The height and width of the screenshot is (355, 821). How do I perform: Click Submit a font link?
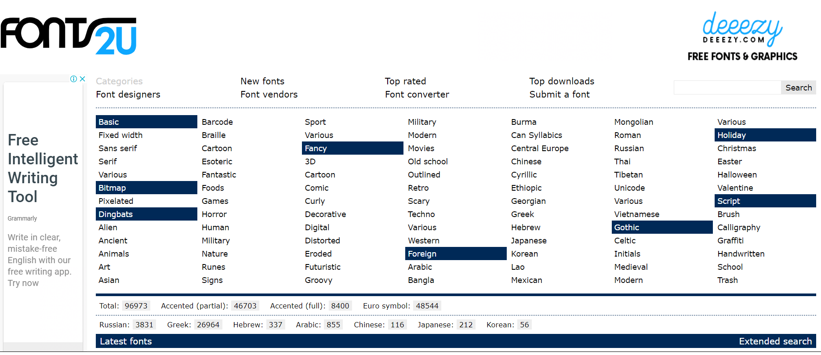(x=559, y=94)
